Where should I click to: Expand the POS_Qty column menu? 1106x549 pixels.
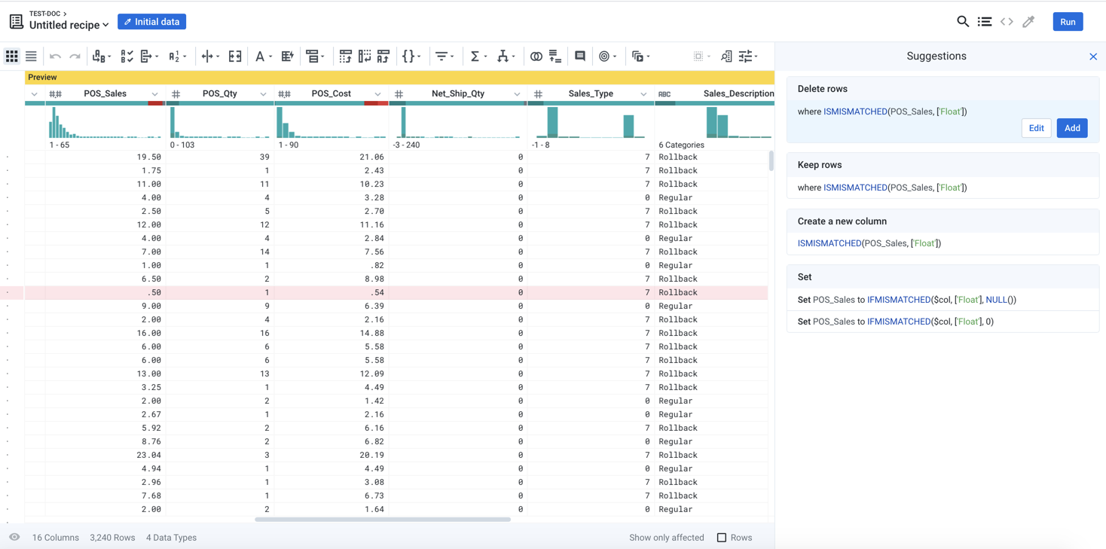(x=263, y=94)
